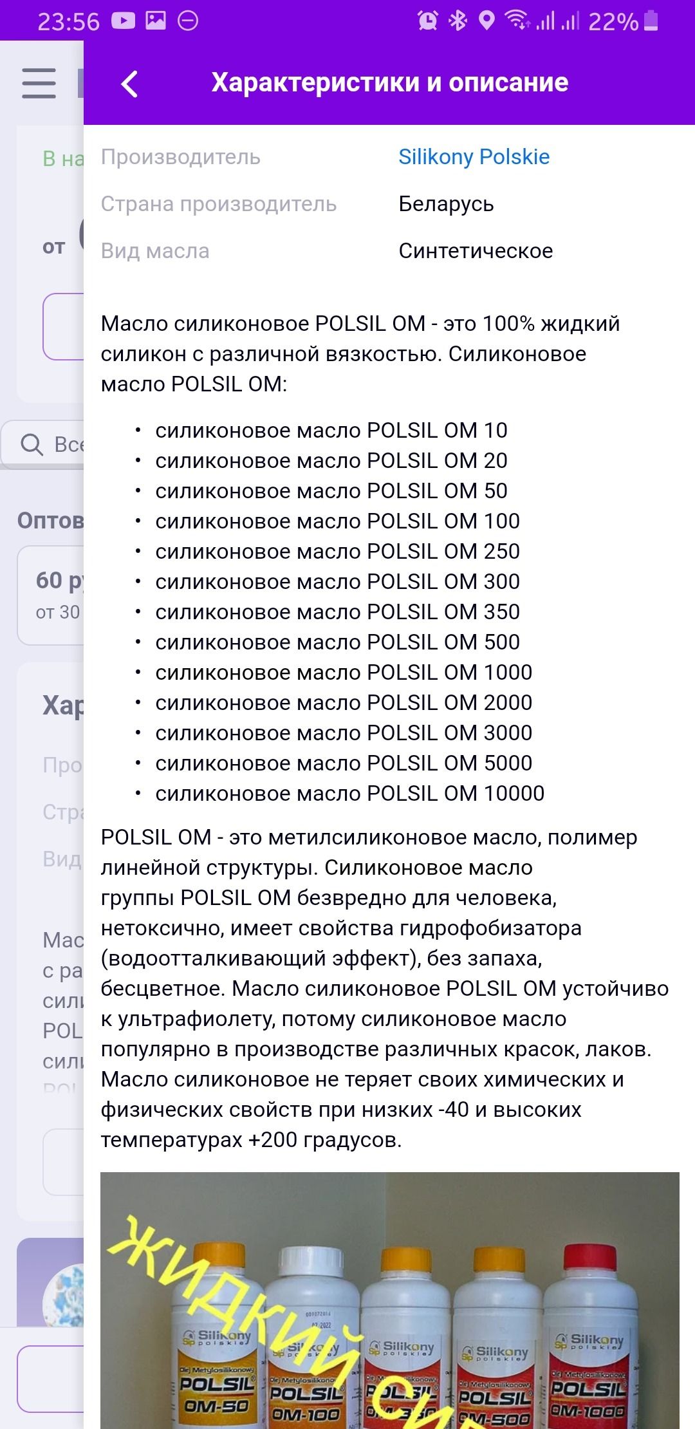Image resolution: width=695 pixels, height=1429 pixels.
Task: Tap the battery icon in status bar
Action: pyautogui.click(x=651, y=21)
